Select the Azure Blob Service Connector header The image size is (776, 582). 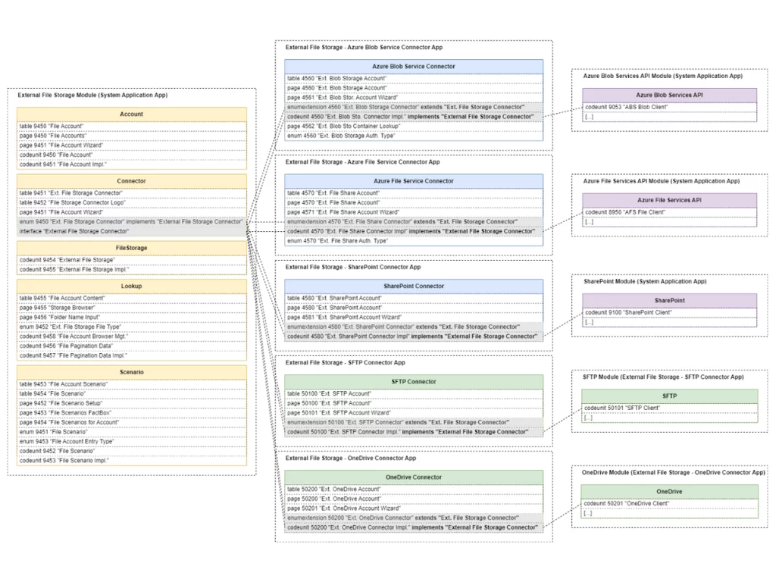(414, 66)
